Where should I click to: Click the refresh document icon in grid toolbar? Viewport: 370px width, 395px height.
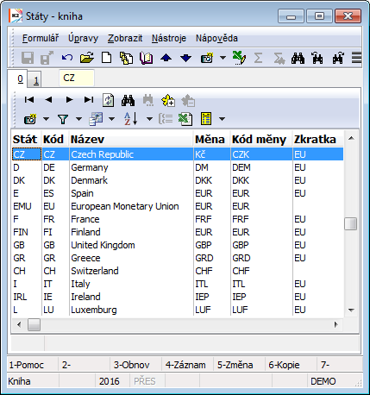pyautogui.click(x=109, y=100)
